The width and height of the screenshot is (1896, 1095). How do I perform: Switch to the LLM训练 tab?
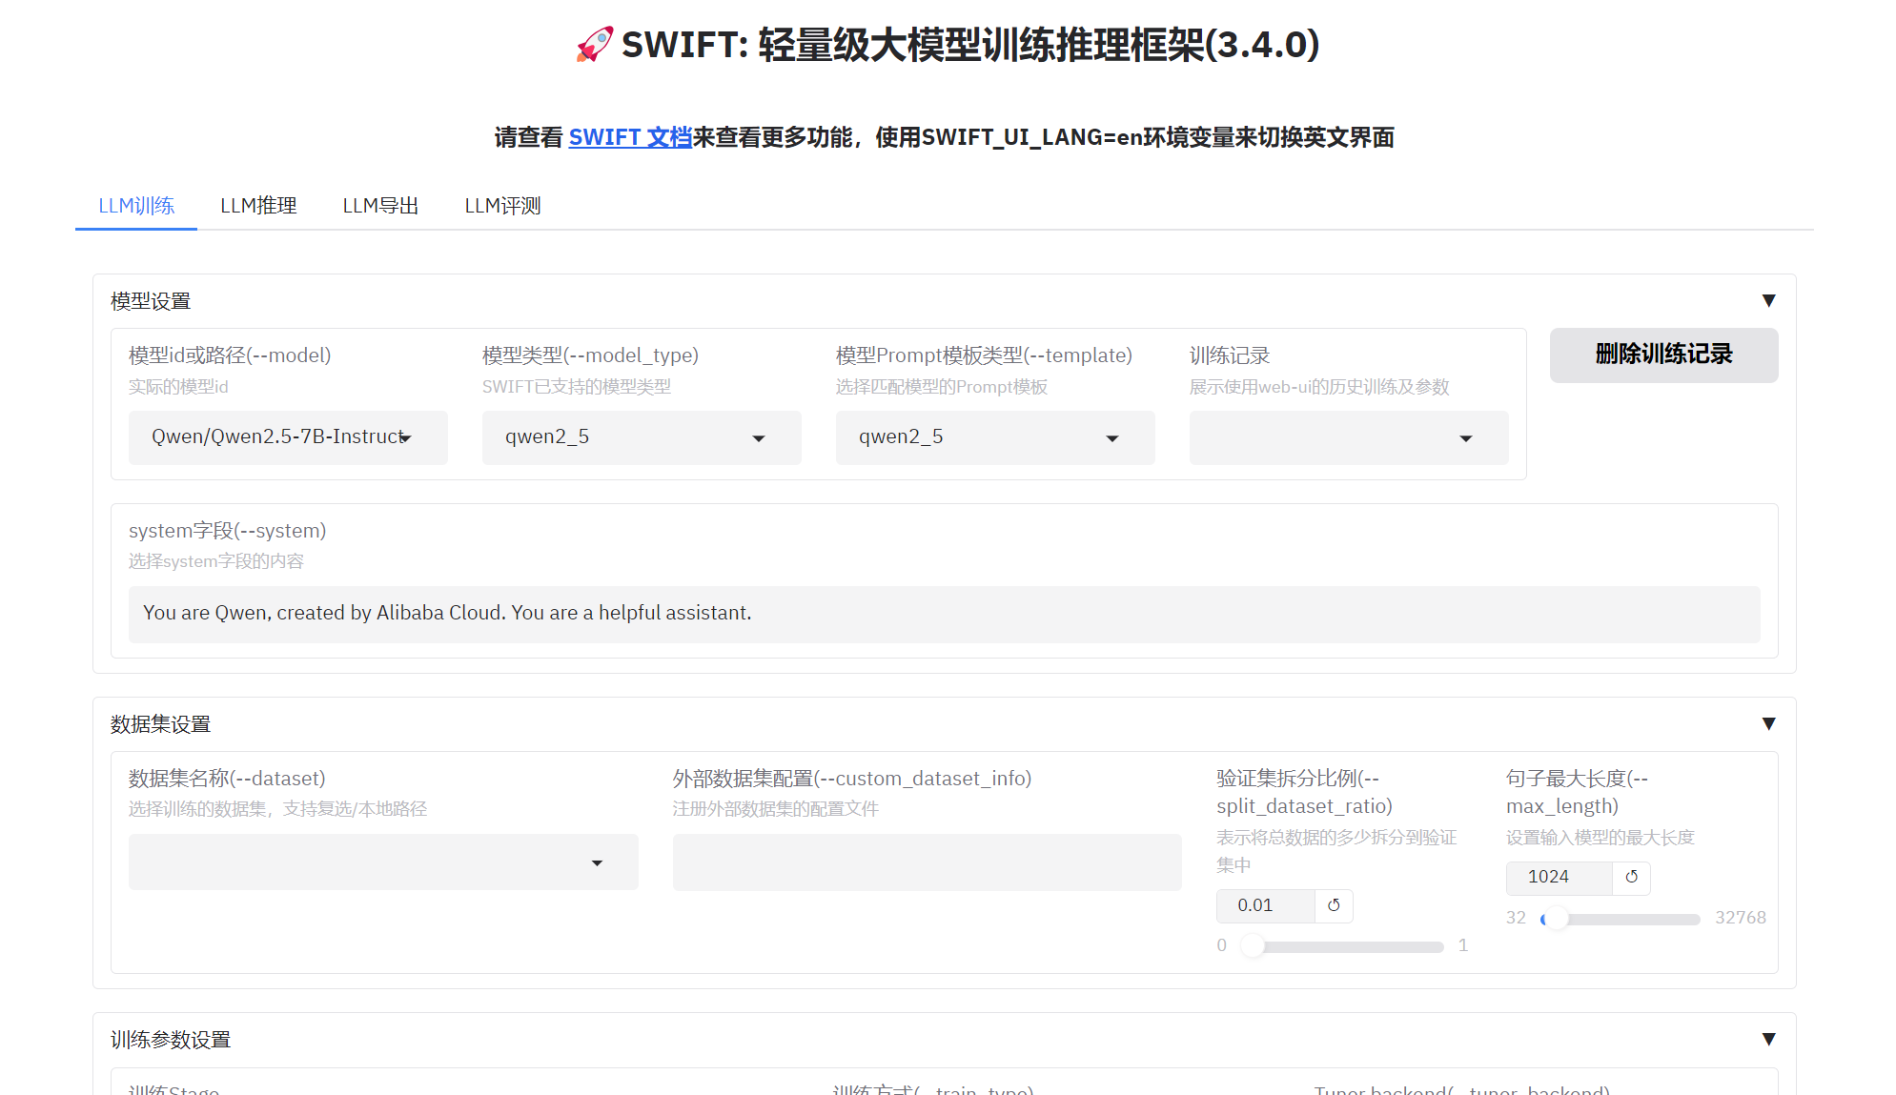(x=136, y=206)
